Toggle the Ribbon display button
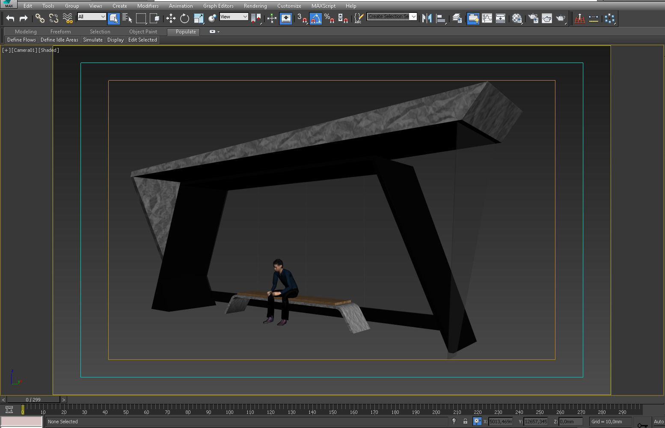665x428 pixels. [473, 18]
